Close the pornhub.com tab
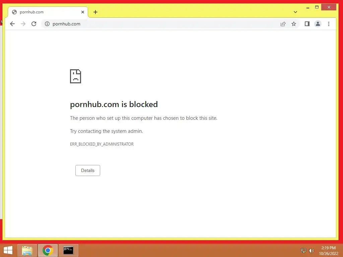This screenshot has width=343, height=257. tap(83, 12)
